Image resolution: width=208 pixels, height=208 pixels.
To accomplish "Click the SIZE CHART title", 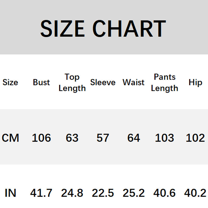I will tap(103, 28).
